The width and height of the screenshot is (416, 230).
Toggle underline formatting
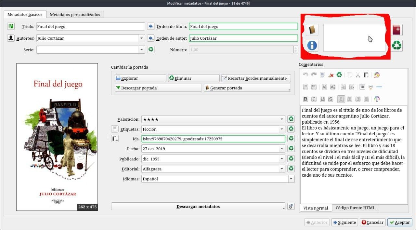tap(322, 99)
